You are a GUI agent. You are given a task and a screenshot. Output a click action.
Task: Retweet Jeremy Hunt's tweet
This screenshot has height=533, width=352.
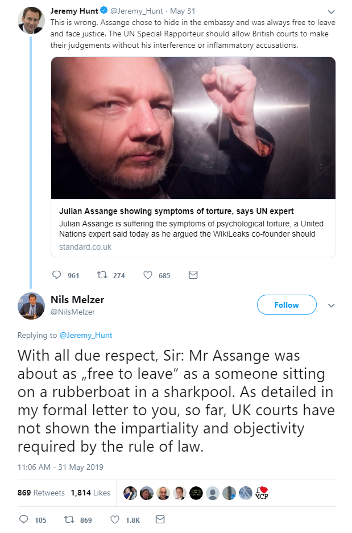(x=102, y=275)
